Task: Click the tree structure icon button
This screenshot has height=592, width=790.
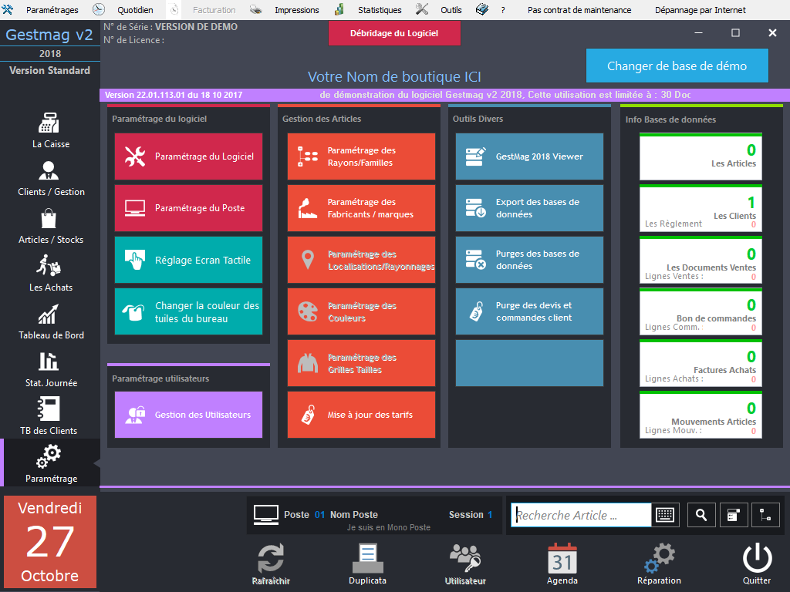Action: pos(765,515)
